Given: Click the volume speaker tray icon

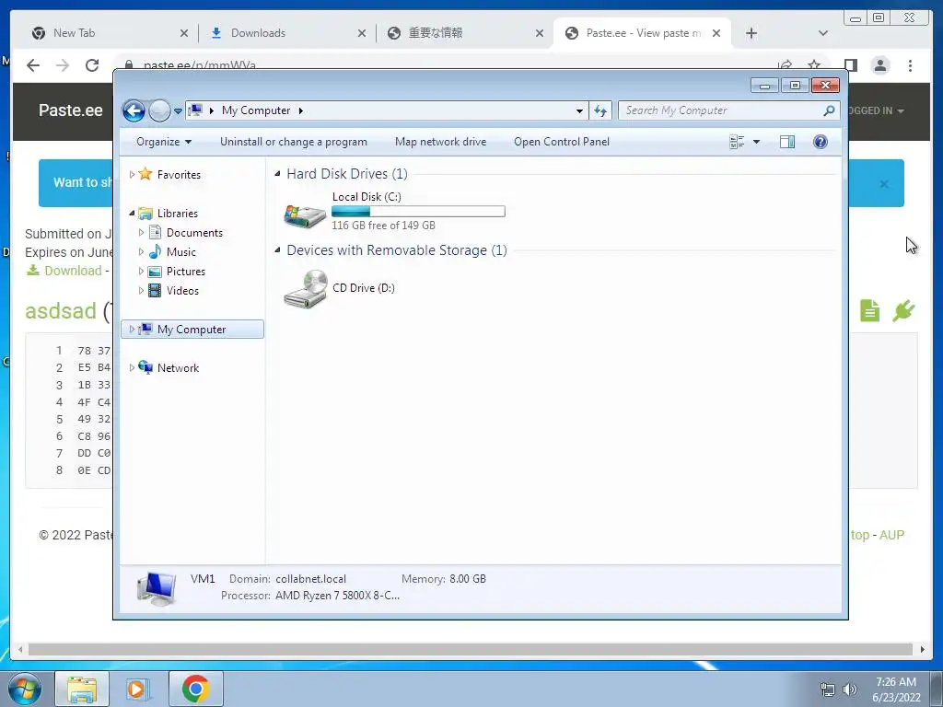Looking at the screenshot, I should coord(849,690).
